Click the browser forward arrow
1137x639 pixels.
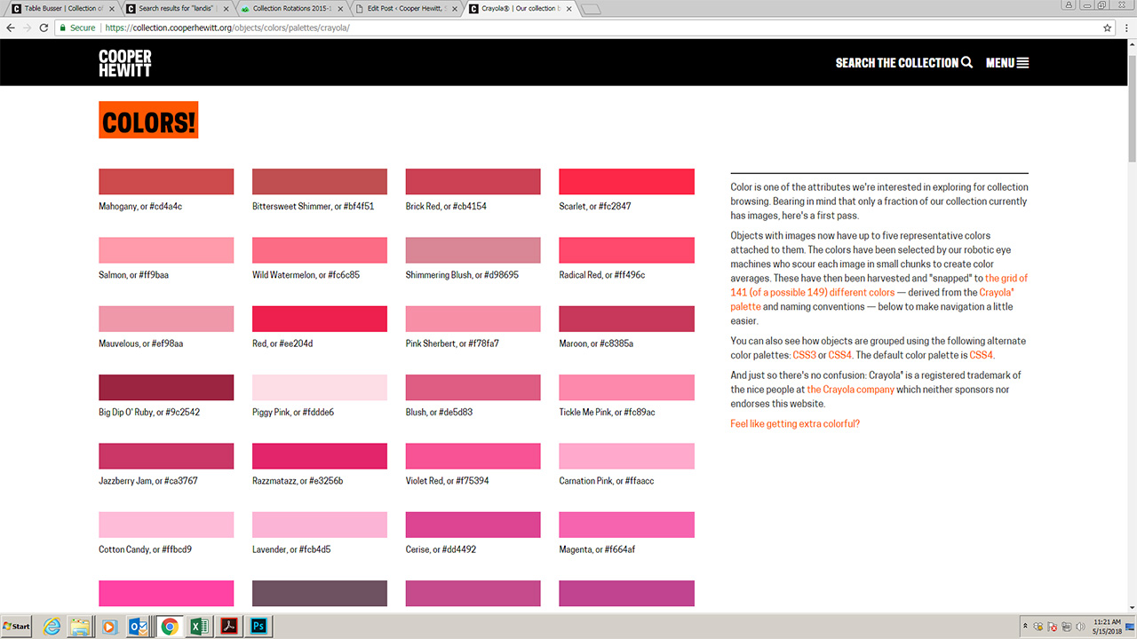click(x=27, y=28)
